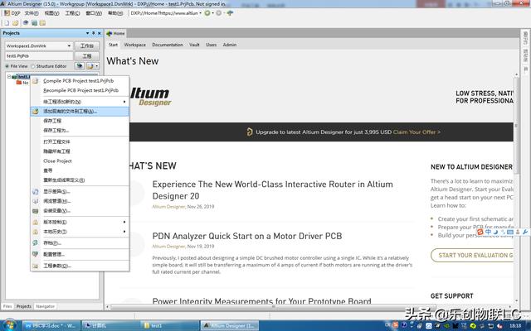Choose Recompile PCB Project test1.PrjPcb
531x331 pixels.
(x=80, y=90)
